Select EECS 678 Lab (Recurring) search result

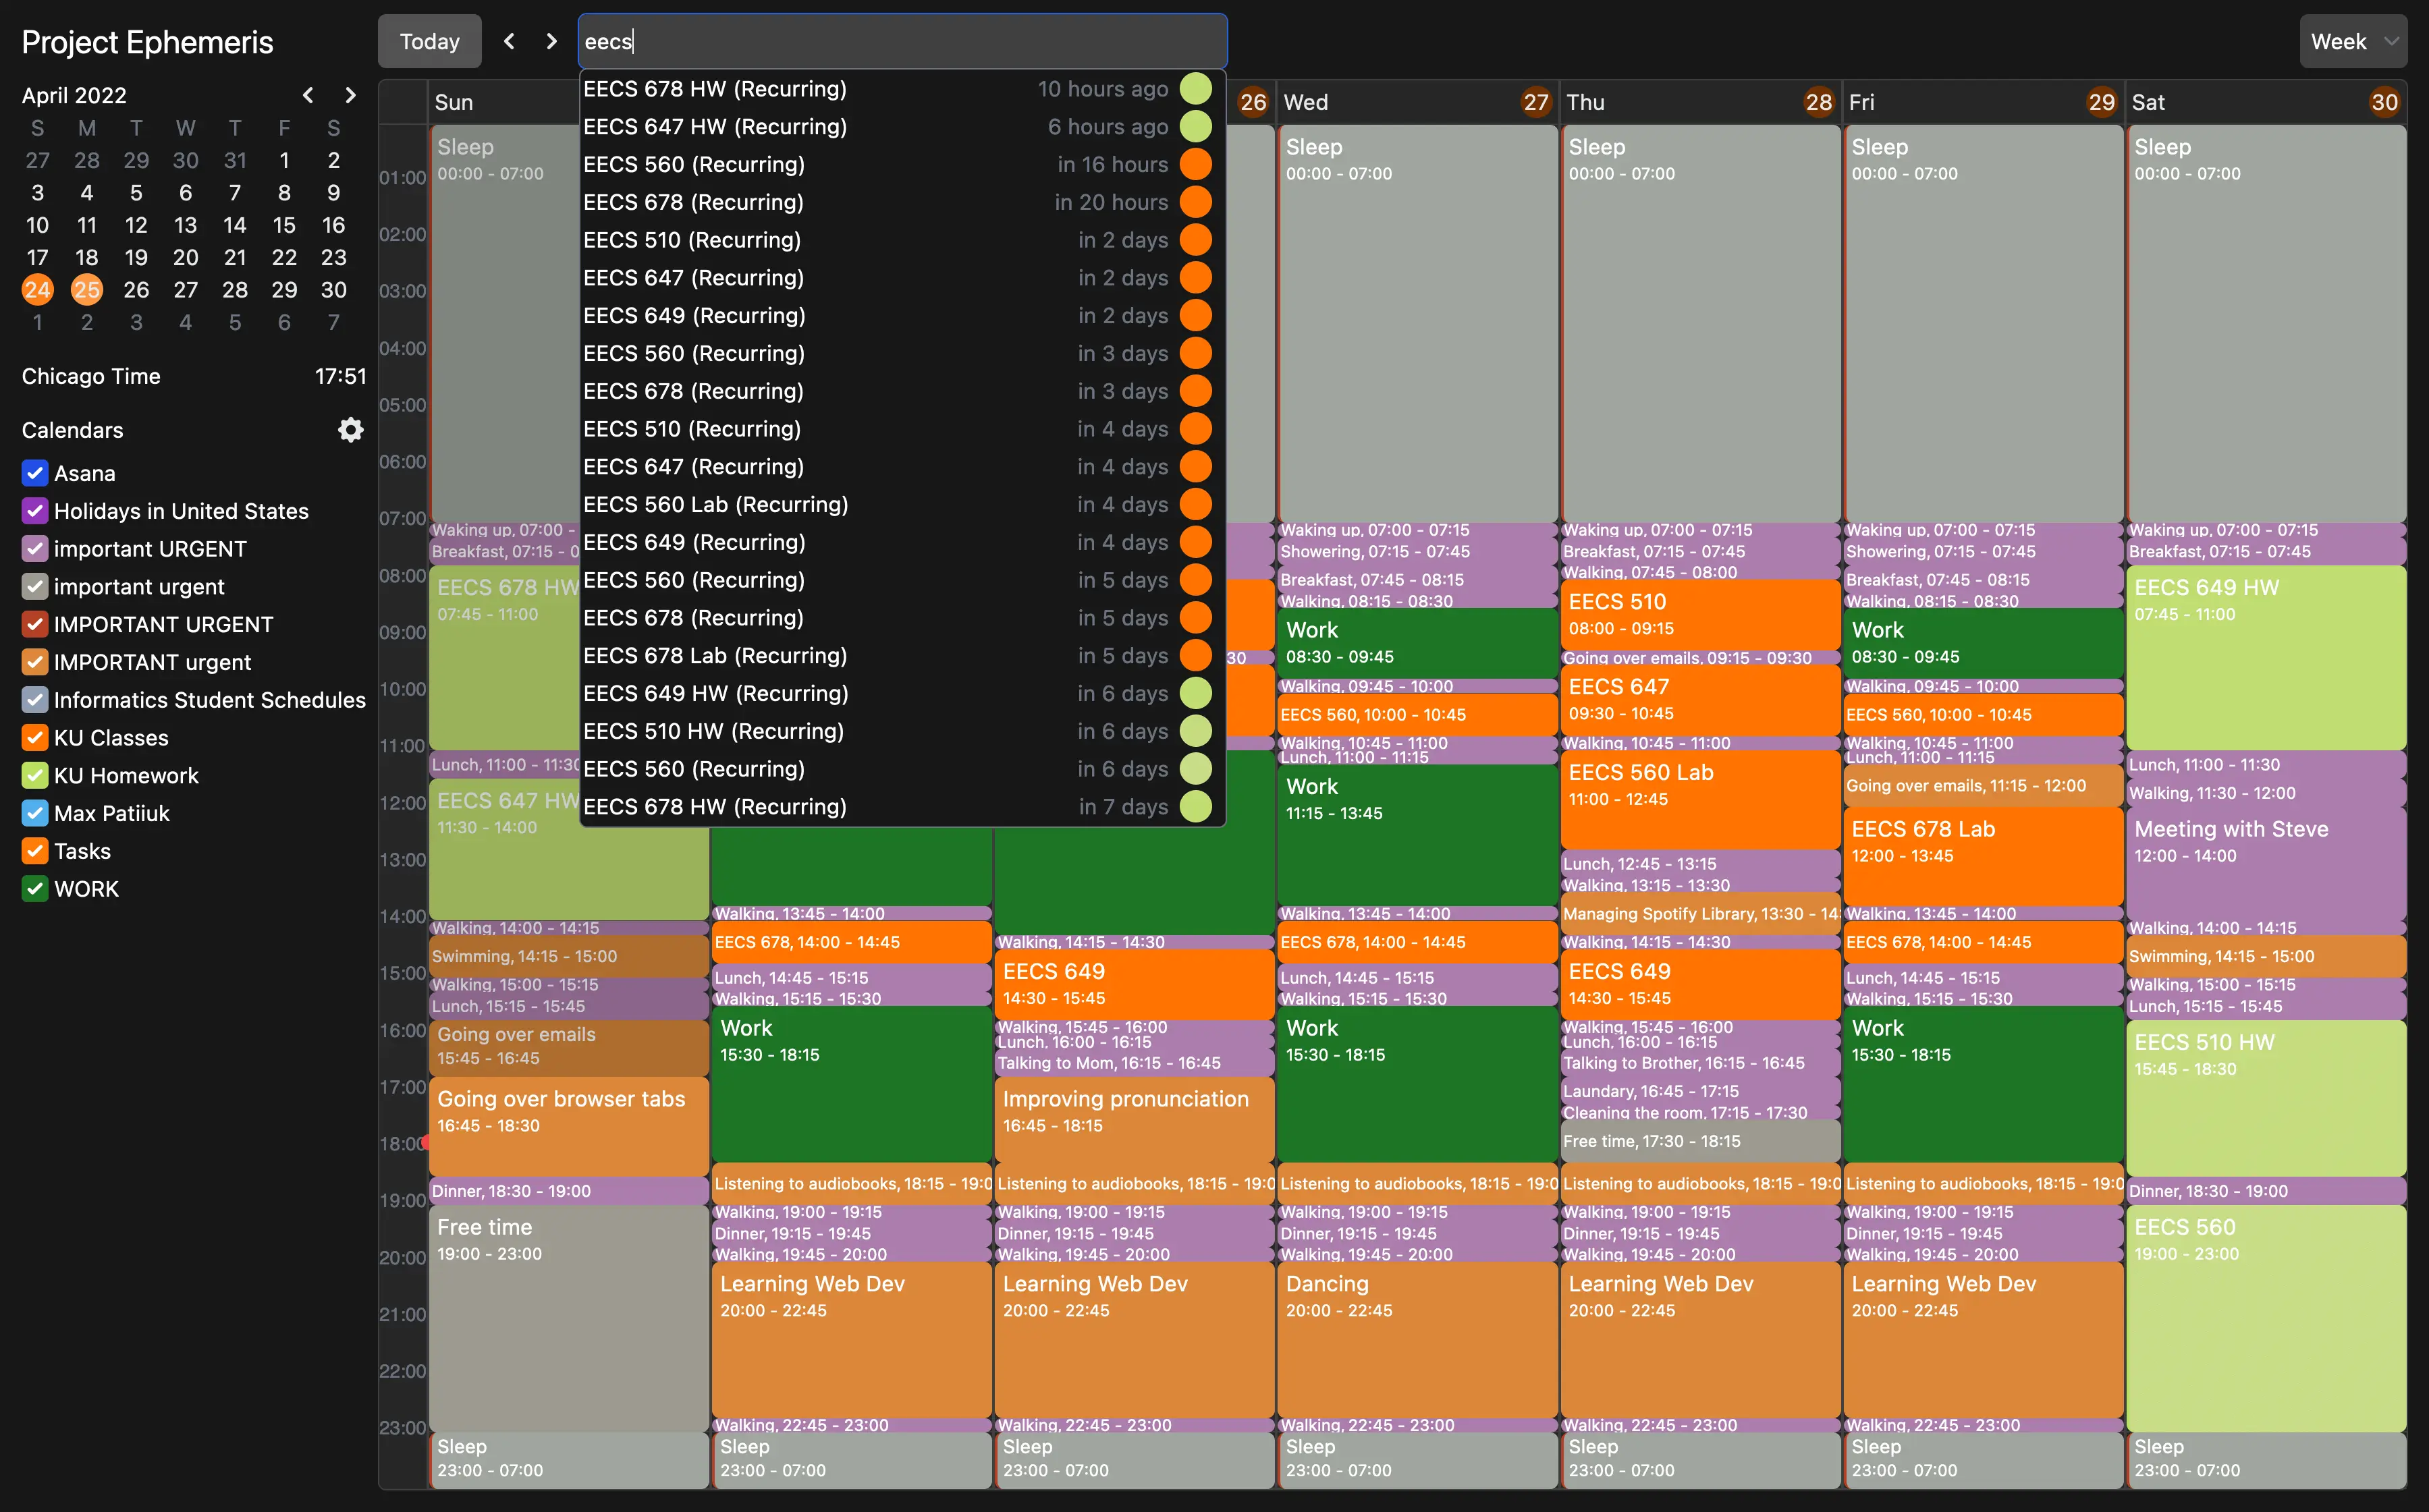(x=715, y=656)
